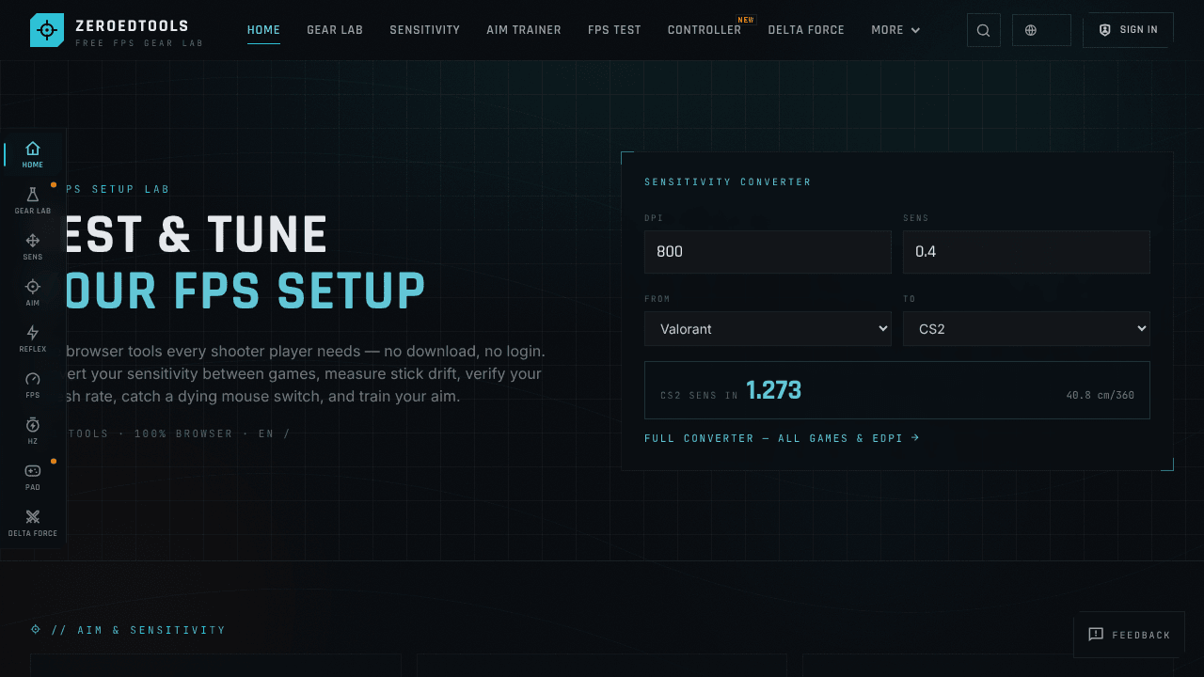
Task: Click the DPI input field
Action: [768, 252]
